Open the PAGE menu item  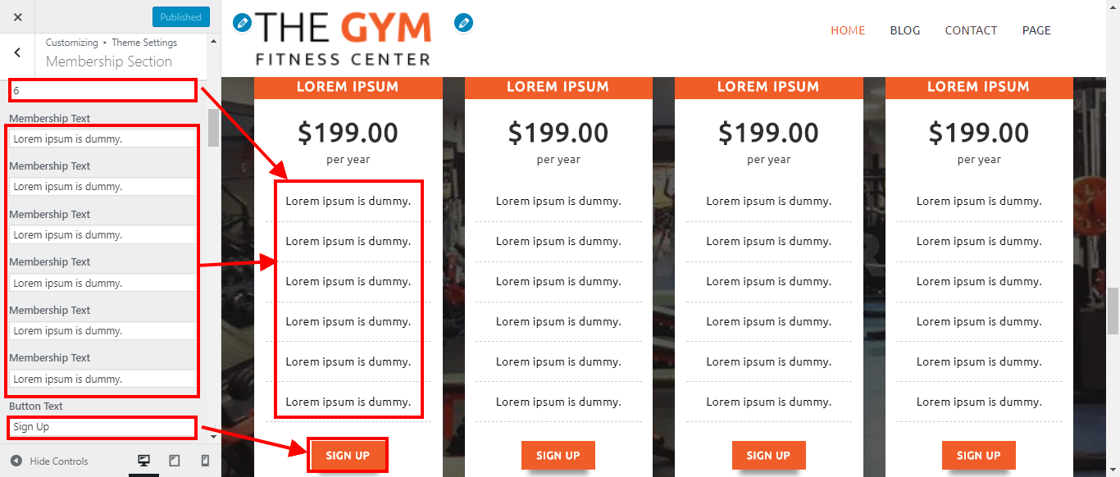[x=1036, y=30]
